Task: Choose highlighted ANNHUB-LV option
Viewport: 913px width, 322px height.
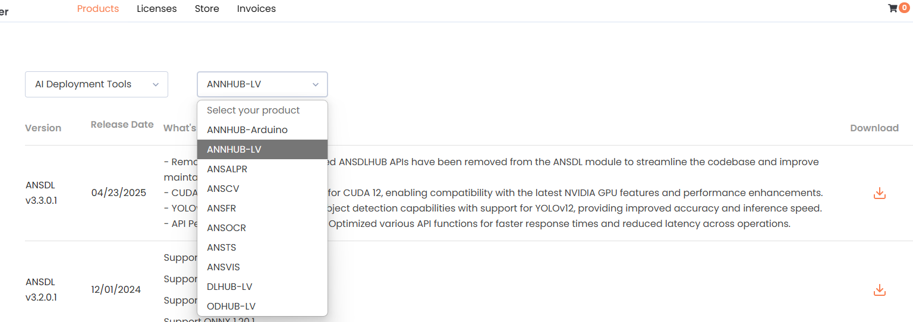Action: point(234,150)
